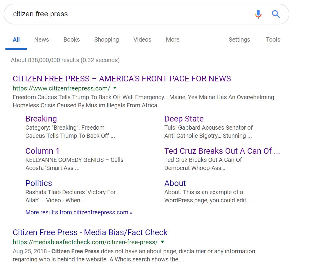The width and height of the screenshot is (324, 262).
Task: Open the Shopping tab
Action: pos(106,40)
